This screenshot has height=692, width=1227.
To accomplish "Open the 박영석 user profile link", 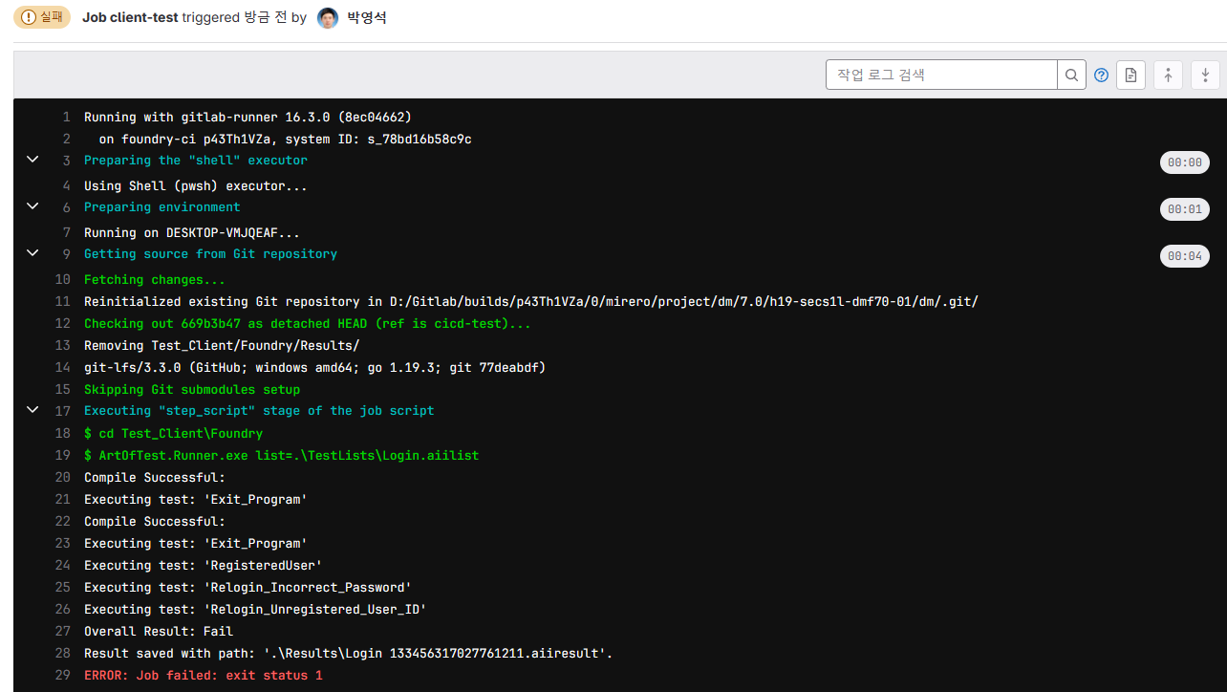I will click(368, 18).
